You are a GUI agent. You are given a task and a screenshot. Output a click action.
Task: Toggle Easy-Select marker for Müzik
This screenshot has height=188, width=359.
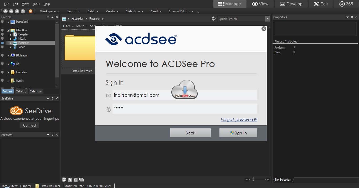coord(2,39)
